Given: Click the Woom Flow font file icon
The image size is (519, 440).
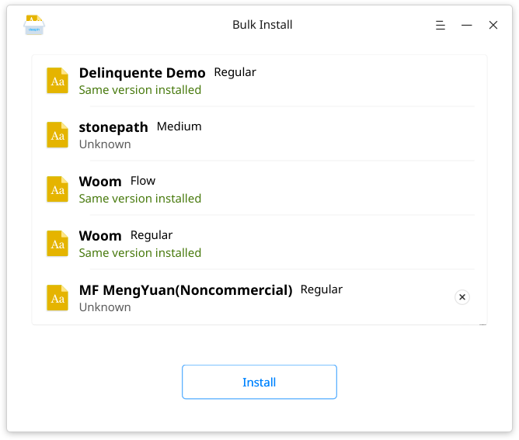Looking at the screenshot, I should [57, 189].
